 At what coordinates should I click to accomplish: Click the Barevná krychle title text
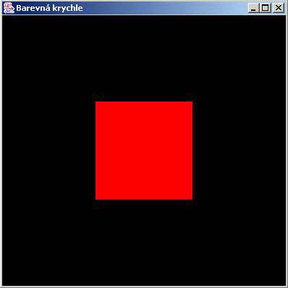pos(49,8)
